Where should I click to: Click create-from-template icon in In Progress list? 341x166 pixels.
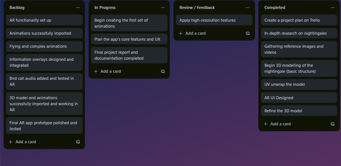pos(163,71)
